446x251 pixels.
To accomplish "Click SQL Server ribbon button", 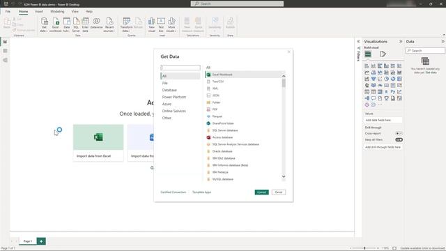I will click(x=76, y=25).
